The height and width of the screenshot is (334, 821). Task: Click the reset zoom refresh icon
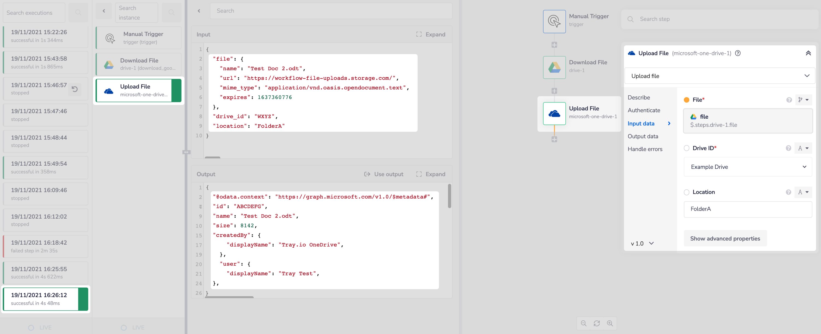click(x=597, y=323)
